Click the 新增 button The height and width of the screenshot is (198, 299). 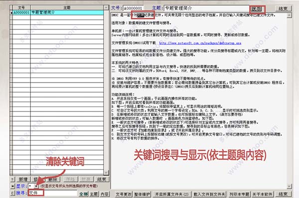click(x=23, y=179)
